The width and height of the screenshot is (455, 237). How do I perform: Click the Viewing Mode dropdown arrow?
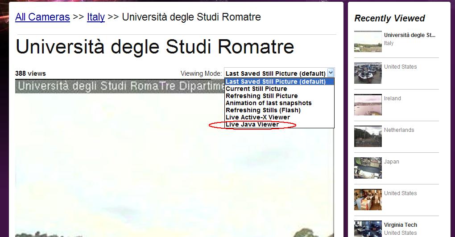pos(331,73)
